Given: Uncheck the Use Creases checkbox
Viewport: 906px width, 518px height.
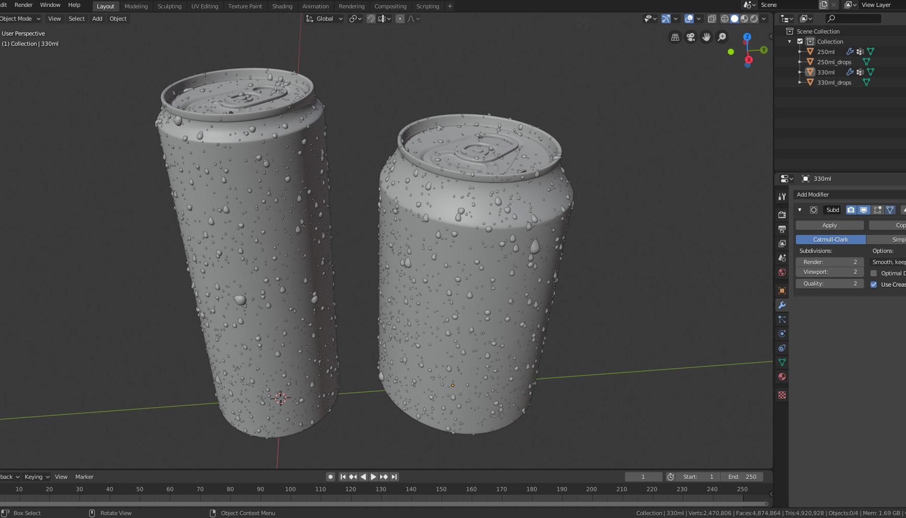Looking at the screenshot, I should pyautogui.click(x=874, y=284).
